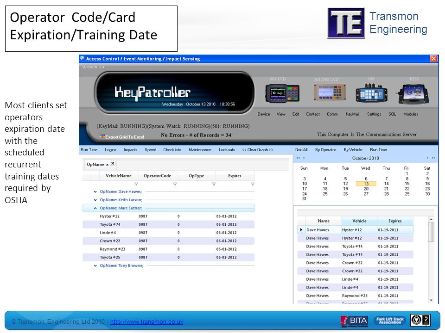Expand the OpName: Tony Browne group
This screenshot has width=445, height=333.
click(95, 265)
